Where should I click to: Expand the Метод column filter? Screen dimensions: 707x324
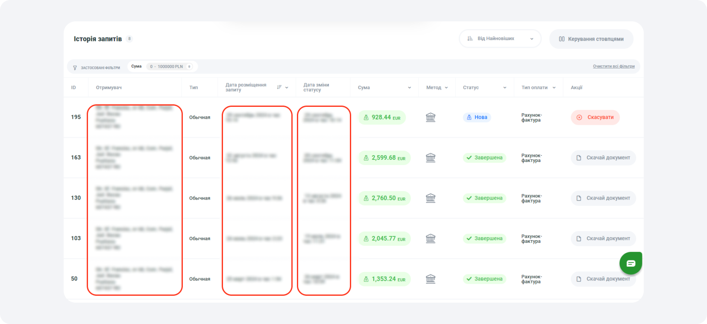[x=446, y=88]
